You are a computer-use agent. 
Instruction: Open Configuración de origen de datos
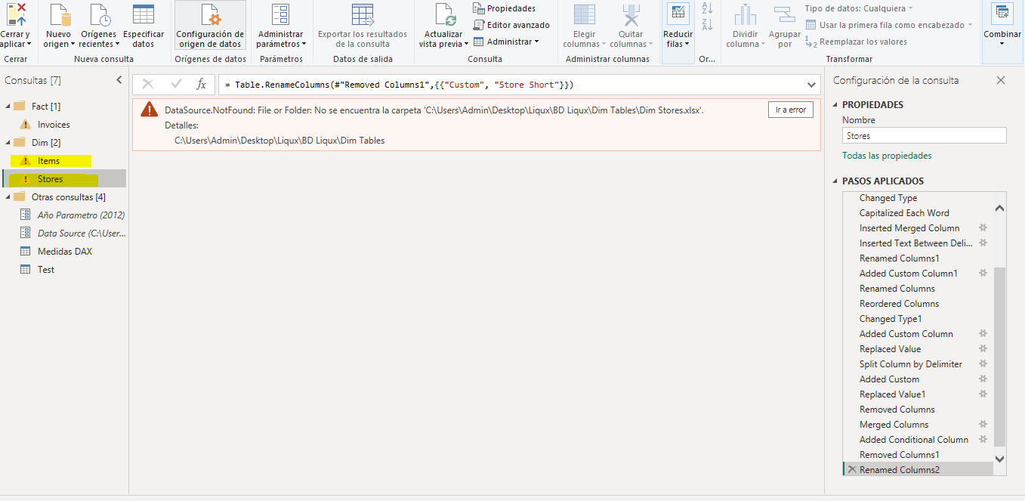pyautogui.click(x=209, y=26)
